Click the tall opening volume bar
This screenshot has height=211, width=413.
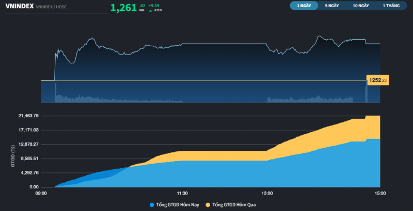point(55,93)
